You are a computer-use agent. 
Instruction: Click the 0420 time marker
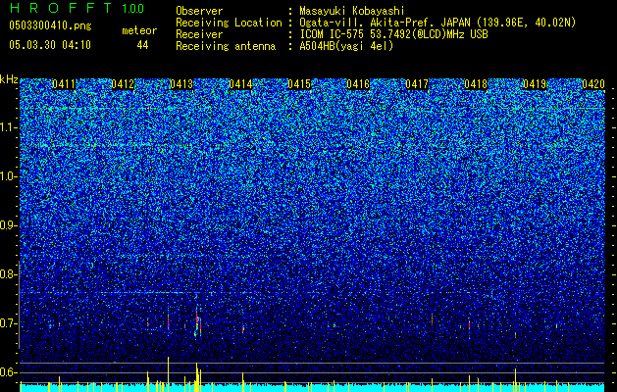[x=593, y=84]
